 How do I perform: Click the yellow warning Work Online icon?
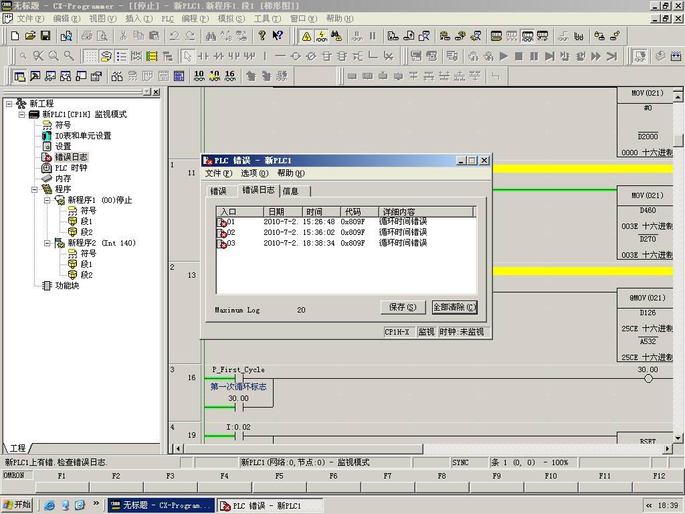tap(306, 36)
